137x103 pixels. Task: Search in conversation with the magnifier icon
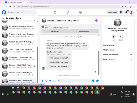121,37
